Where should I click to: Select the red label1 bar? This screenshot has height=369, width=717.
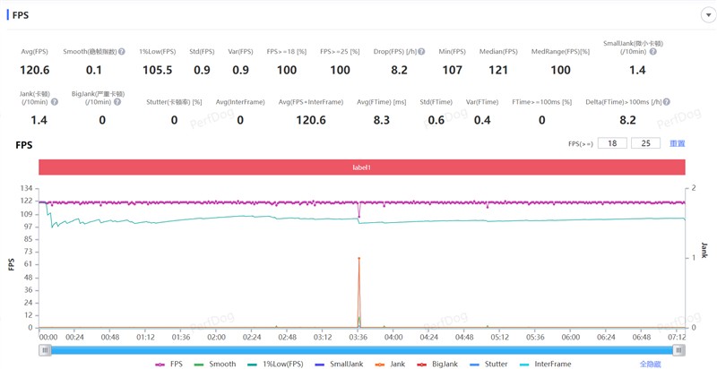[361, 167]
